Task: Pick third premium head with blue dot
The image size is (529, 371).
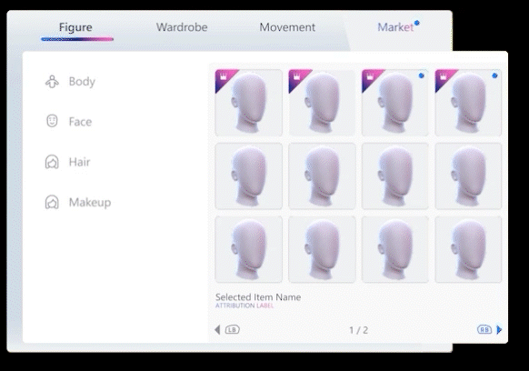Action: point(395,103)
